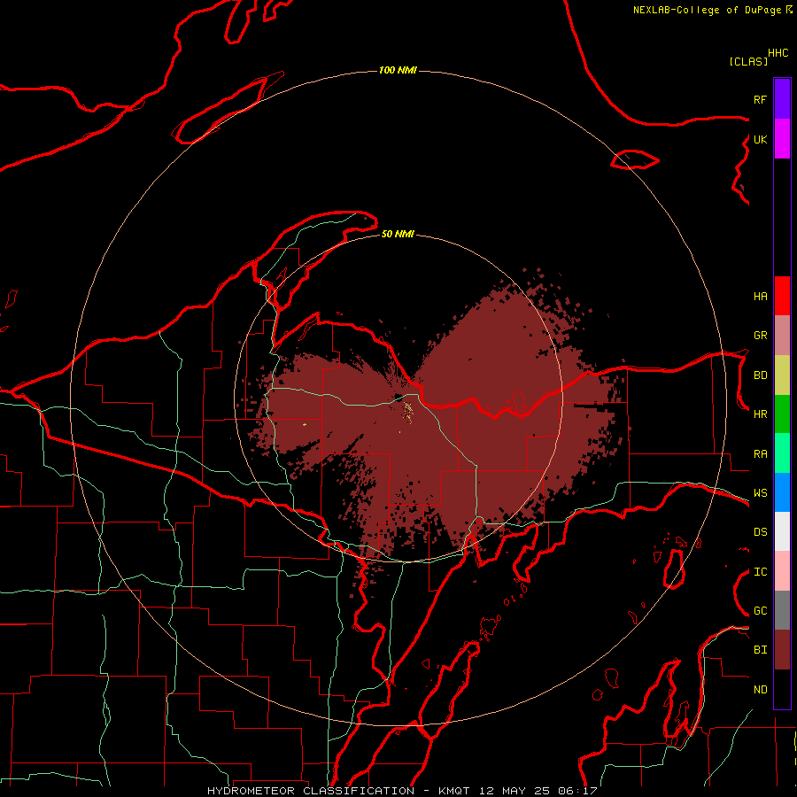Image resolution: width=797 pixels, height=797 pixels.
Task: Pick the HR green legend swatch
Action: tap(782, 414)
